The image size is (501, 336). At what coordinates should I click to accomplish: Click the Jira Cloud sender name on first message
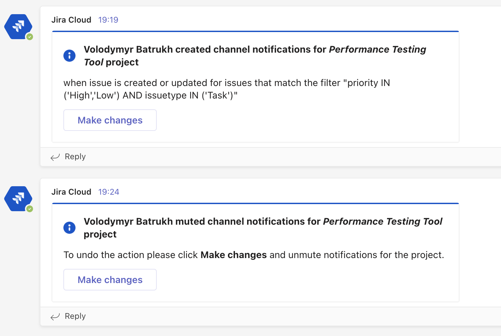pyautogui.click(x=71, y=20)
